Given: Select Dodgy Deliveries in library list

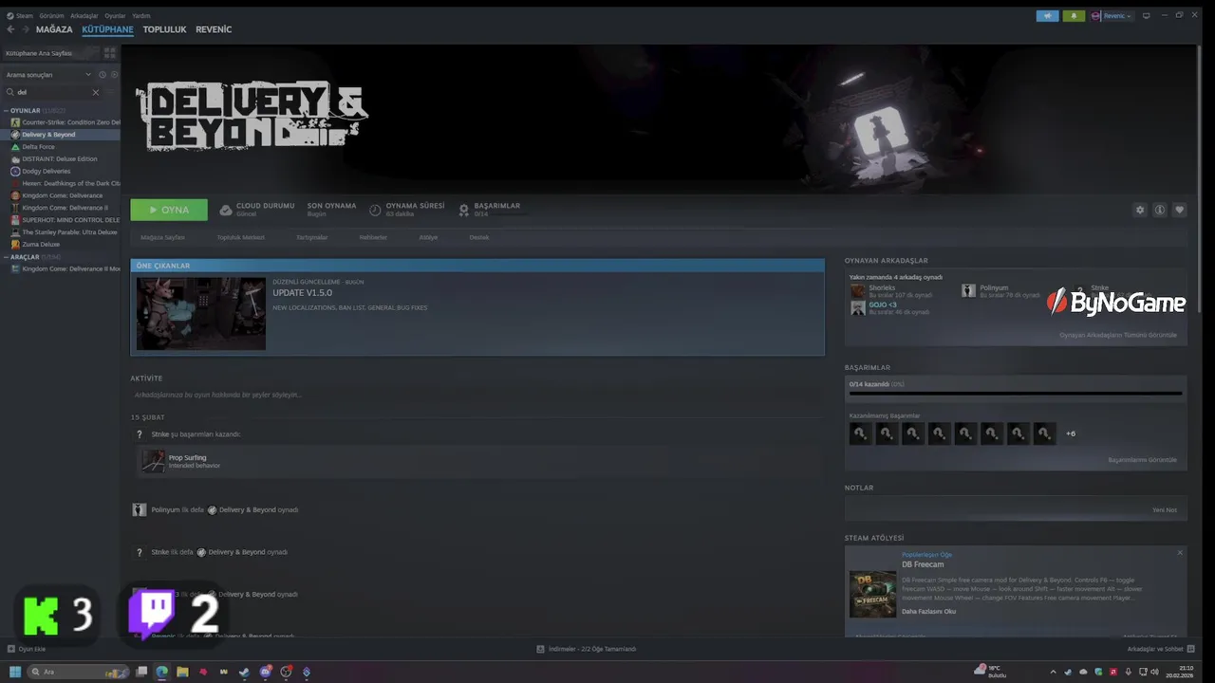Looking at the screenshot, I should click(x=62, y=172).
